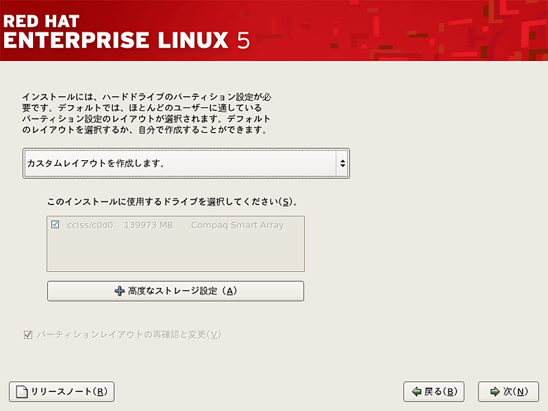Proceed with 次(N) button
The width and height of the screenshot is (548, 411).
(x=508, y=392)
